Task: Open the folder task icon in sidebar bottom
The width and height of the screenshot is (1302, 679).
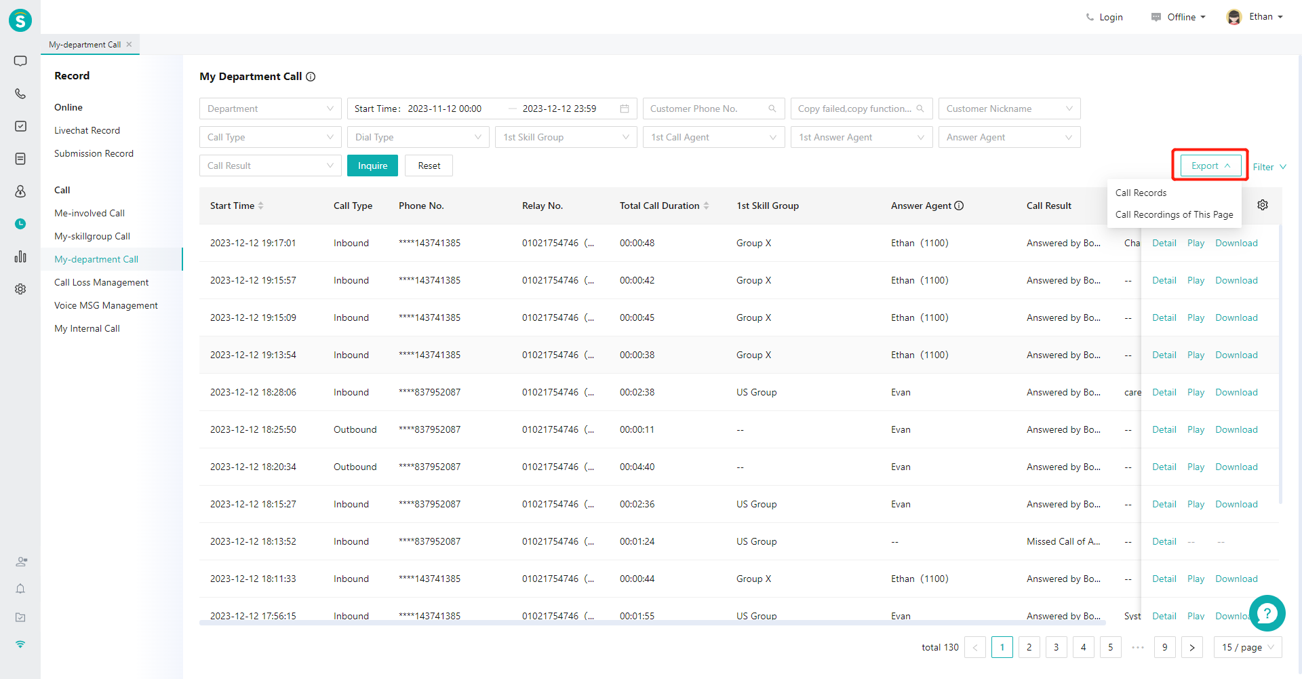Action: pos(20,617)
